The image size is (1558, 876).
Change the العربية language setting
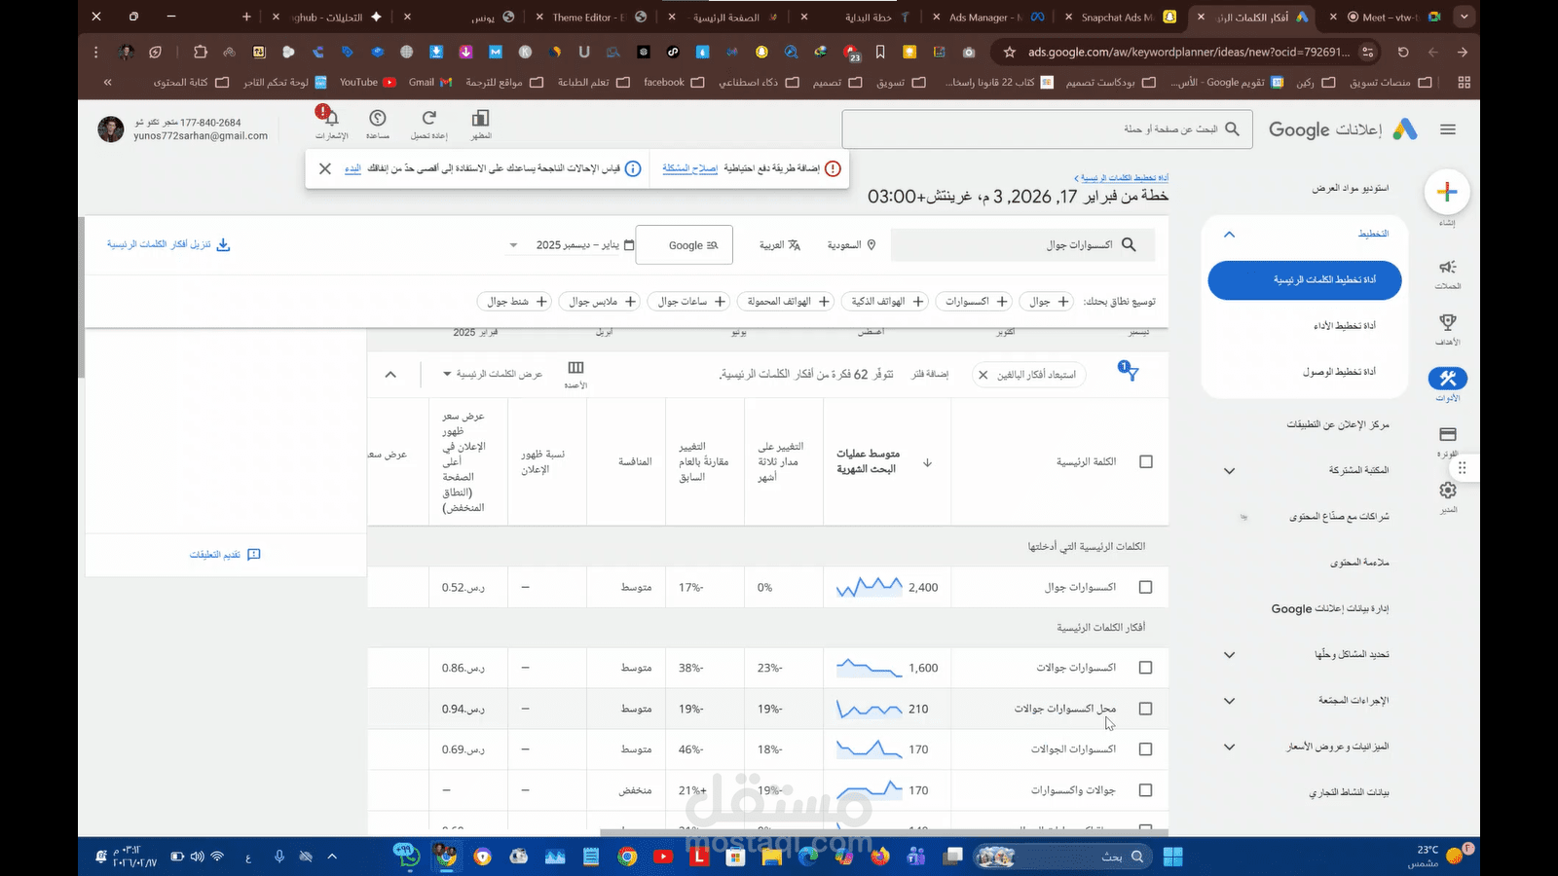click(x=780, y=245)
